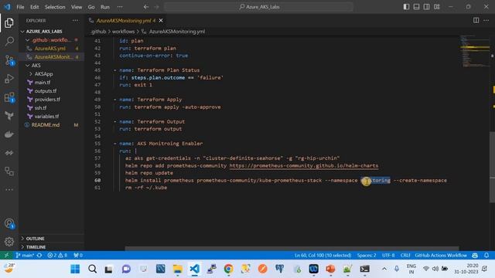Go forward in navigation history
Image resolution: width=495 pixels, height=278 pixels.
coord(156,7)
